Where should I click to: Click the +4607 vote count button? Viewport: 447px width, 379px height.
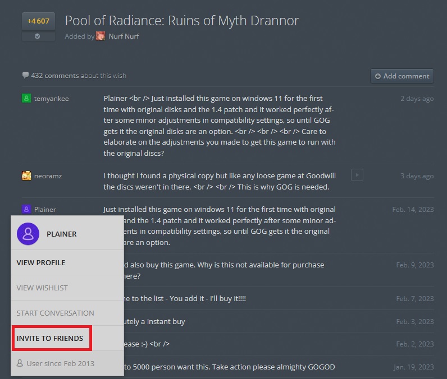(x=38, y=21)
